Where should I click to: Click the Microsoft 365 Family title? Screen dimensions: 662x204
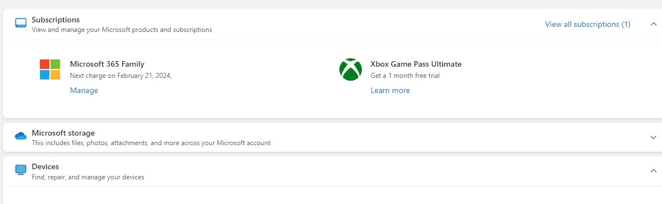point(107,64)
